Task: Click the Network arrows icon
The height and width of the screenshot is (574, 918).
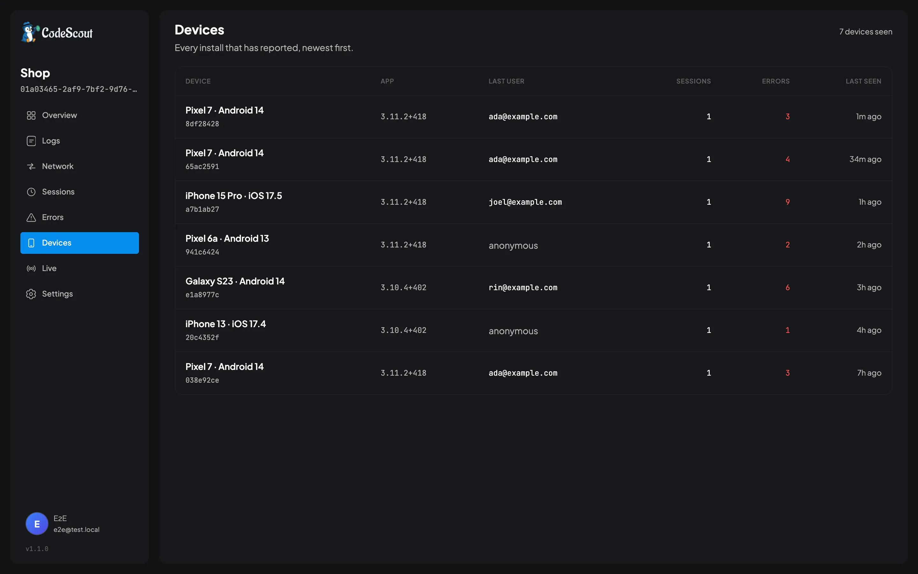Action: pyautogui.click(x=31, y=166)
